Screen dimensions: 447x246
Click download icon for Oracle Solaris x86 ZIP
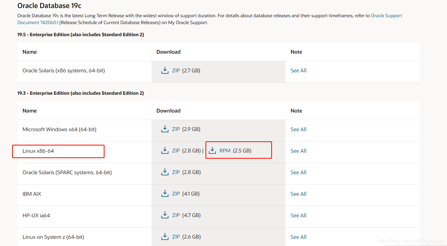pyautogui.click(x=165, y=70)
